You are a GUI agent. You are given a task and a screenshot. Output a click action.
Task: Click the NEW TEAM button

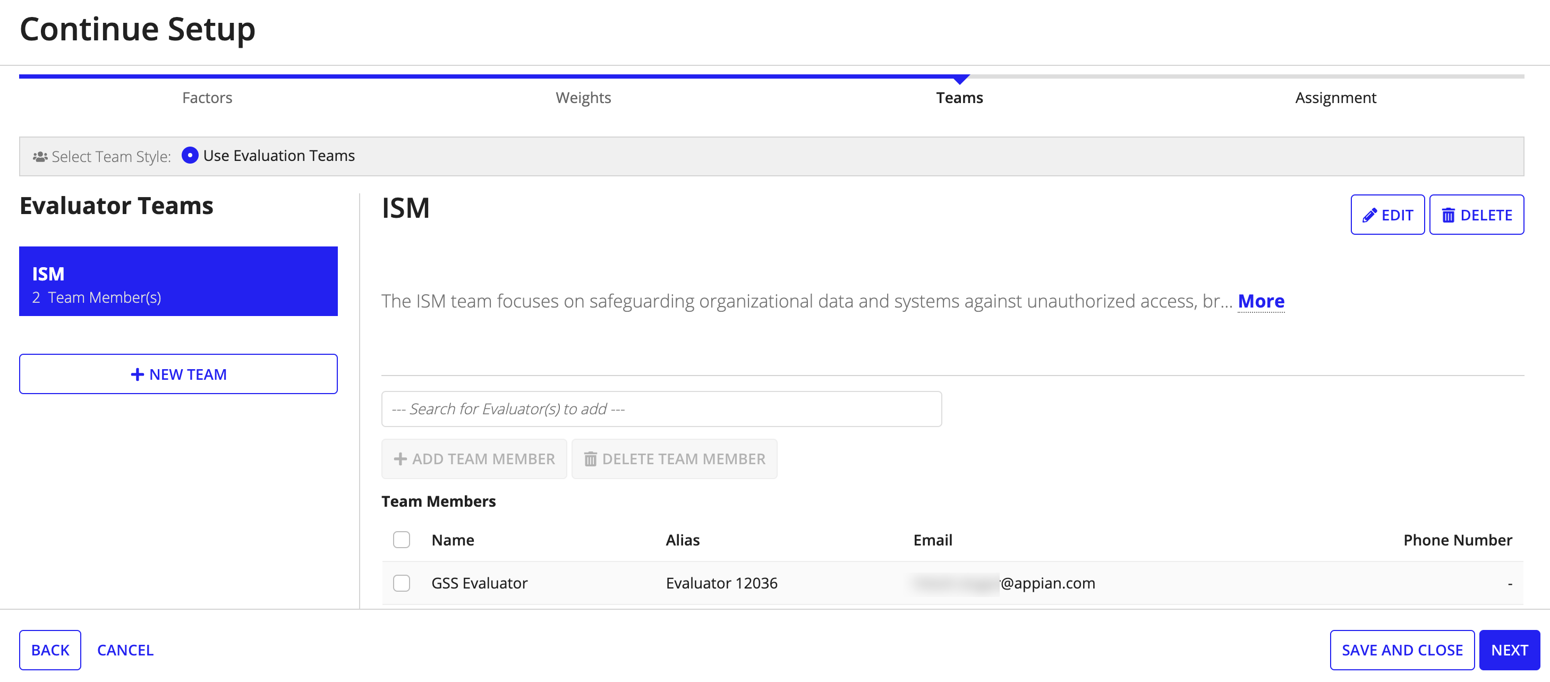[178, 374]
